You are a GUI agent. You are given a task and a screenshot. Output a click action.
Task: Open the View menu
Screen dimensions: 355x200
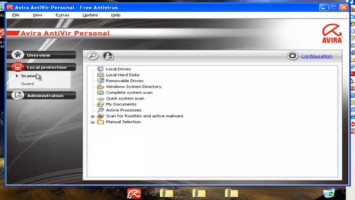coord(37,15)
